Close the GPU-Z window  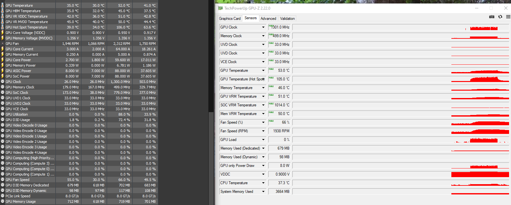point(506,8)
